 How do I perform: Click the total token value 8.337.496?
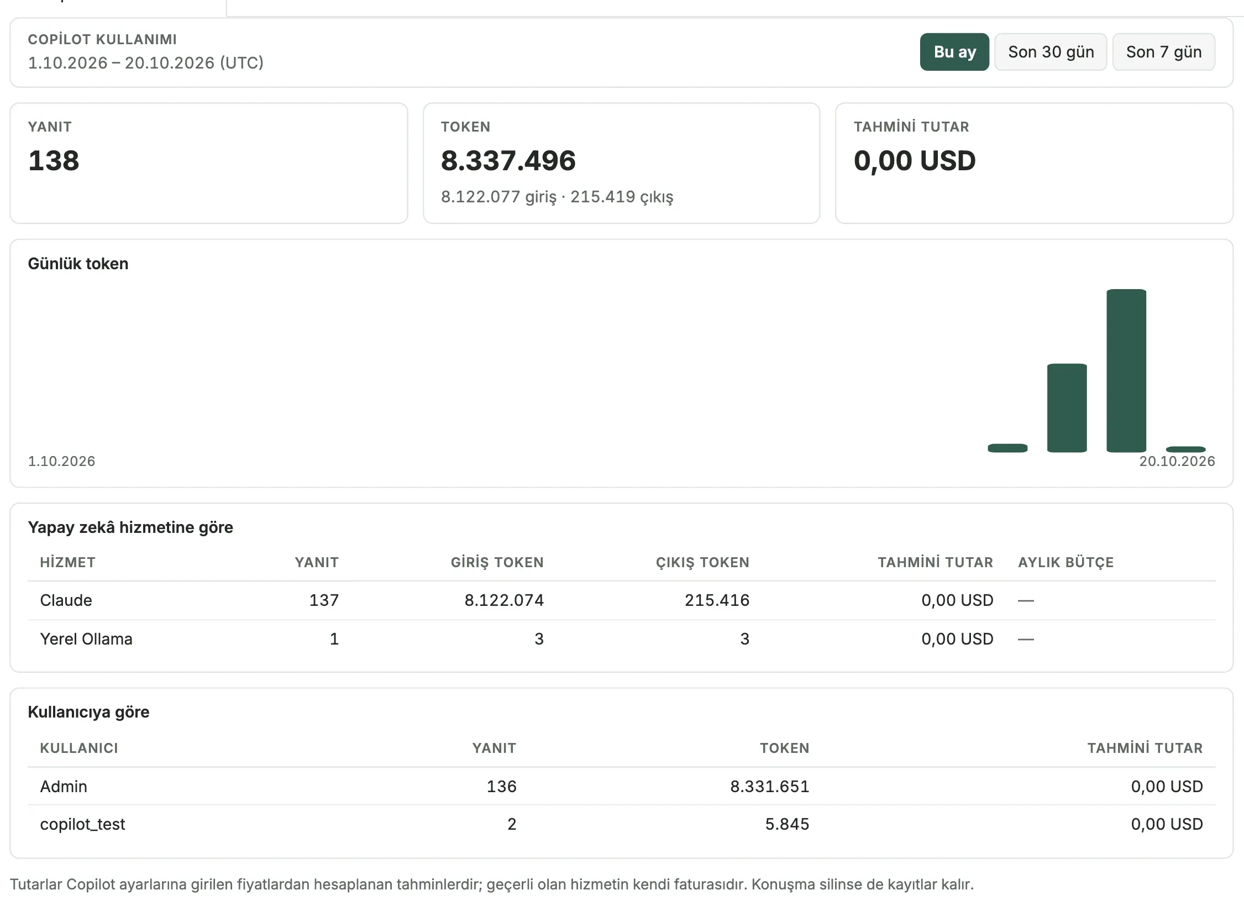coord(508,161)
